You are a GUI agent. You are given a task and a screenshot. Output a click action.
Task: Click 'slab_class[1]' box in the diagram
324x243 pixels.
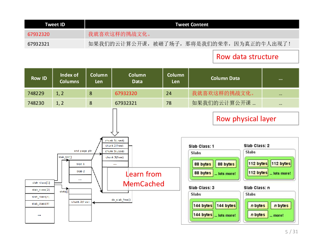pos(40,183)
